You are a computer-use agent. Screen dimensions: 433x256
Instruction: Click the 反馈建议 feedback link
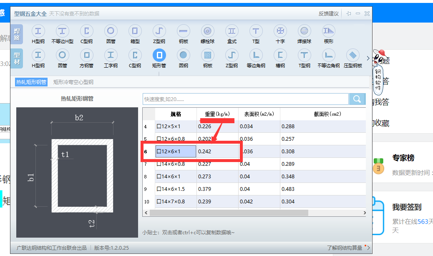[x=328, y=13]
